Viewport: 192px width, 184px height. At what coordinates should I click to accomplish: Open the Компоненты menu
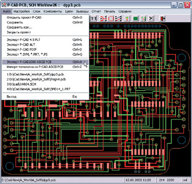[x=53, y=11]
